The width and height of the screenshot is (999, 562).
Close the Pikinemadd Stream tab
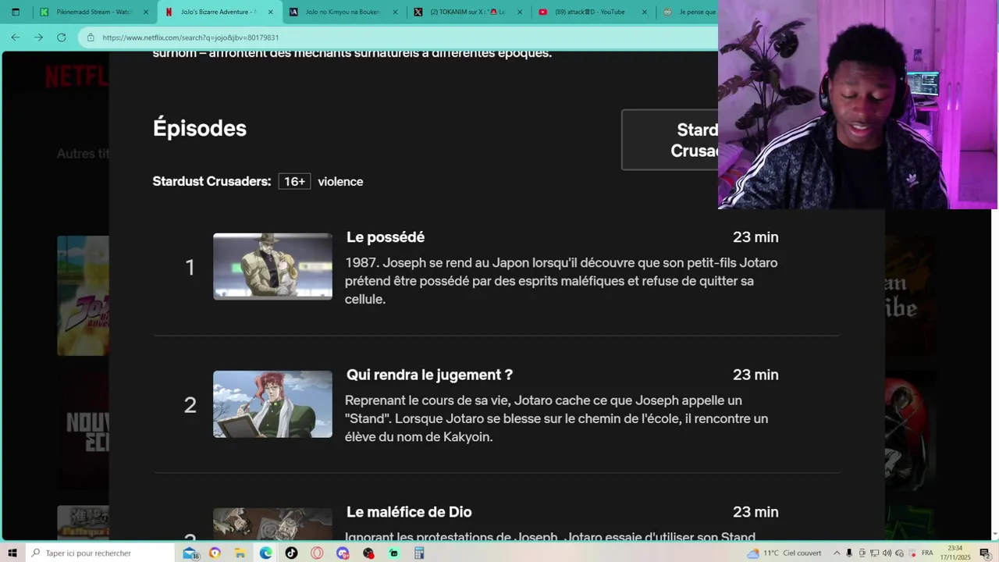tap(146, 12)
